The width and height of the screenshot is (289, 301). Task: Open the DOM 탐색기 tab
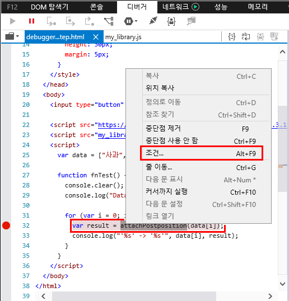click(x=50, y=7)
